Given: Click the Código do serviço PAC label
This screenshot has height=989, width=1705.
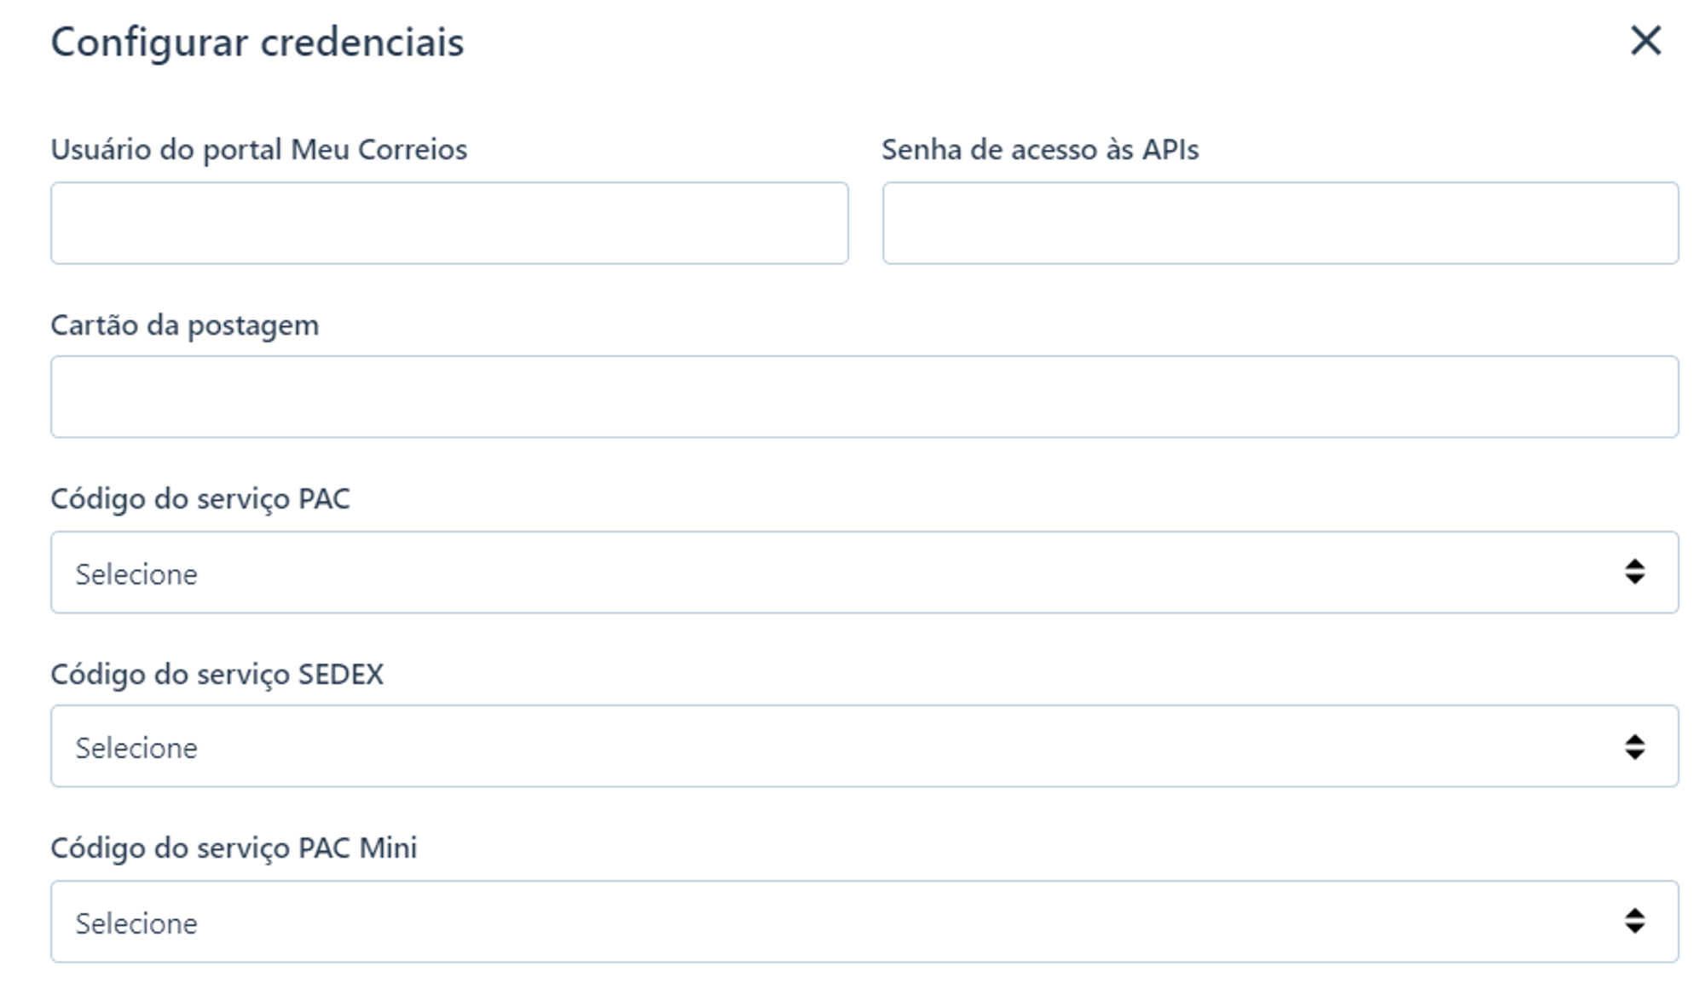Looking at the screenshot, I should 200,499.
